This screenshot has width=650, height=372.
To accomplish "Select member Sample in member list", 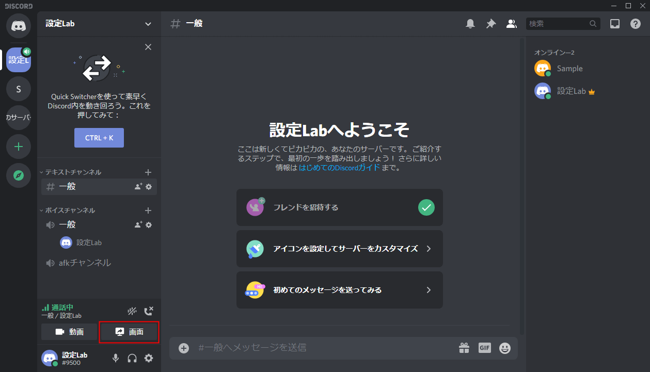I will (x=586, y=69).
